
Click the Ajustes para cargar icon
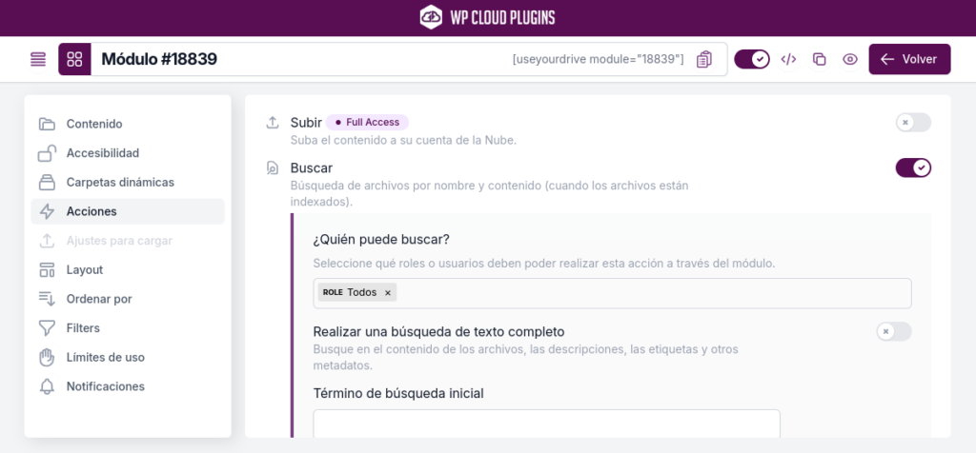pos(47,241)
